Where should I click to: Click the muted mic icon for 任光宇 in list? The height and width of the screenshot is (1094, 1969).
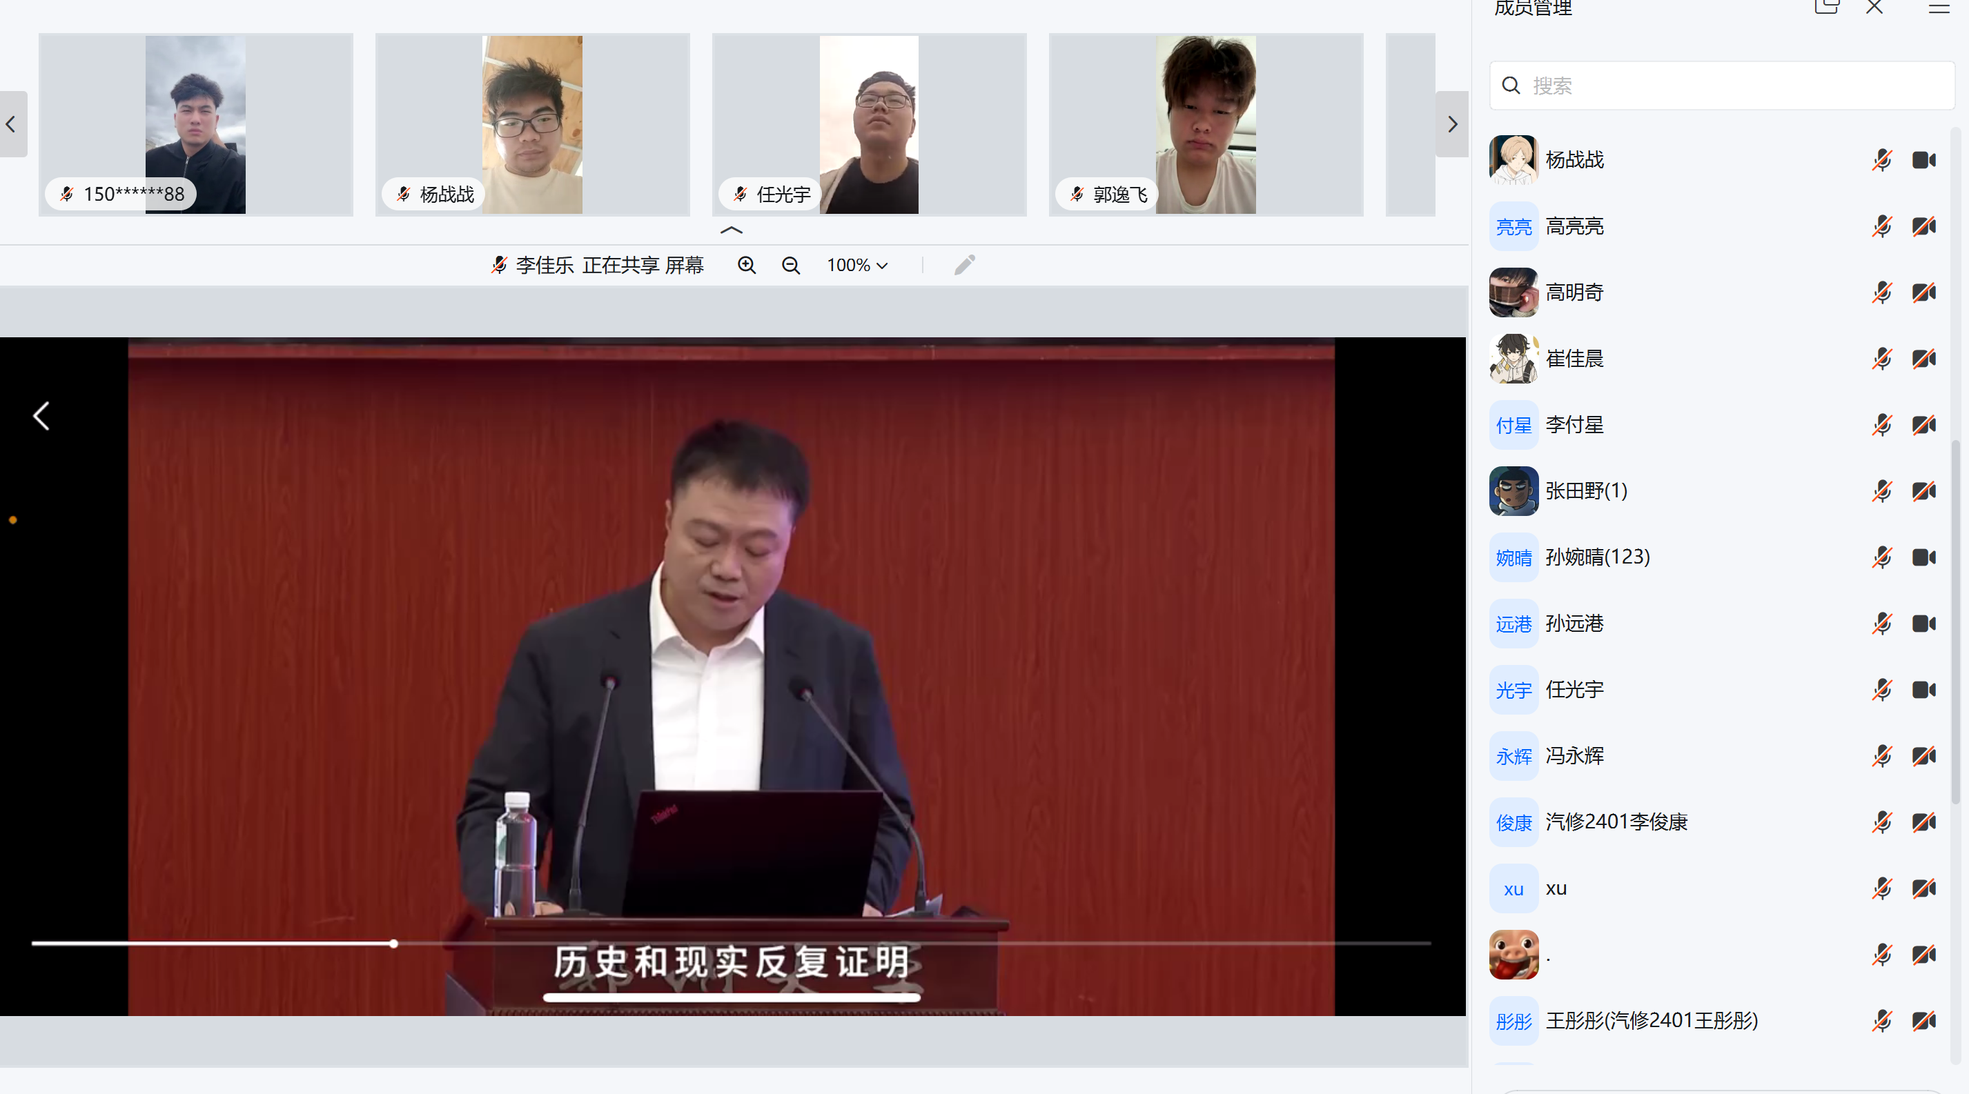[x=1882, y=690]
